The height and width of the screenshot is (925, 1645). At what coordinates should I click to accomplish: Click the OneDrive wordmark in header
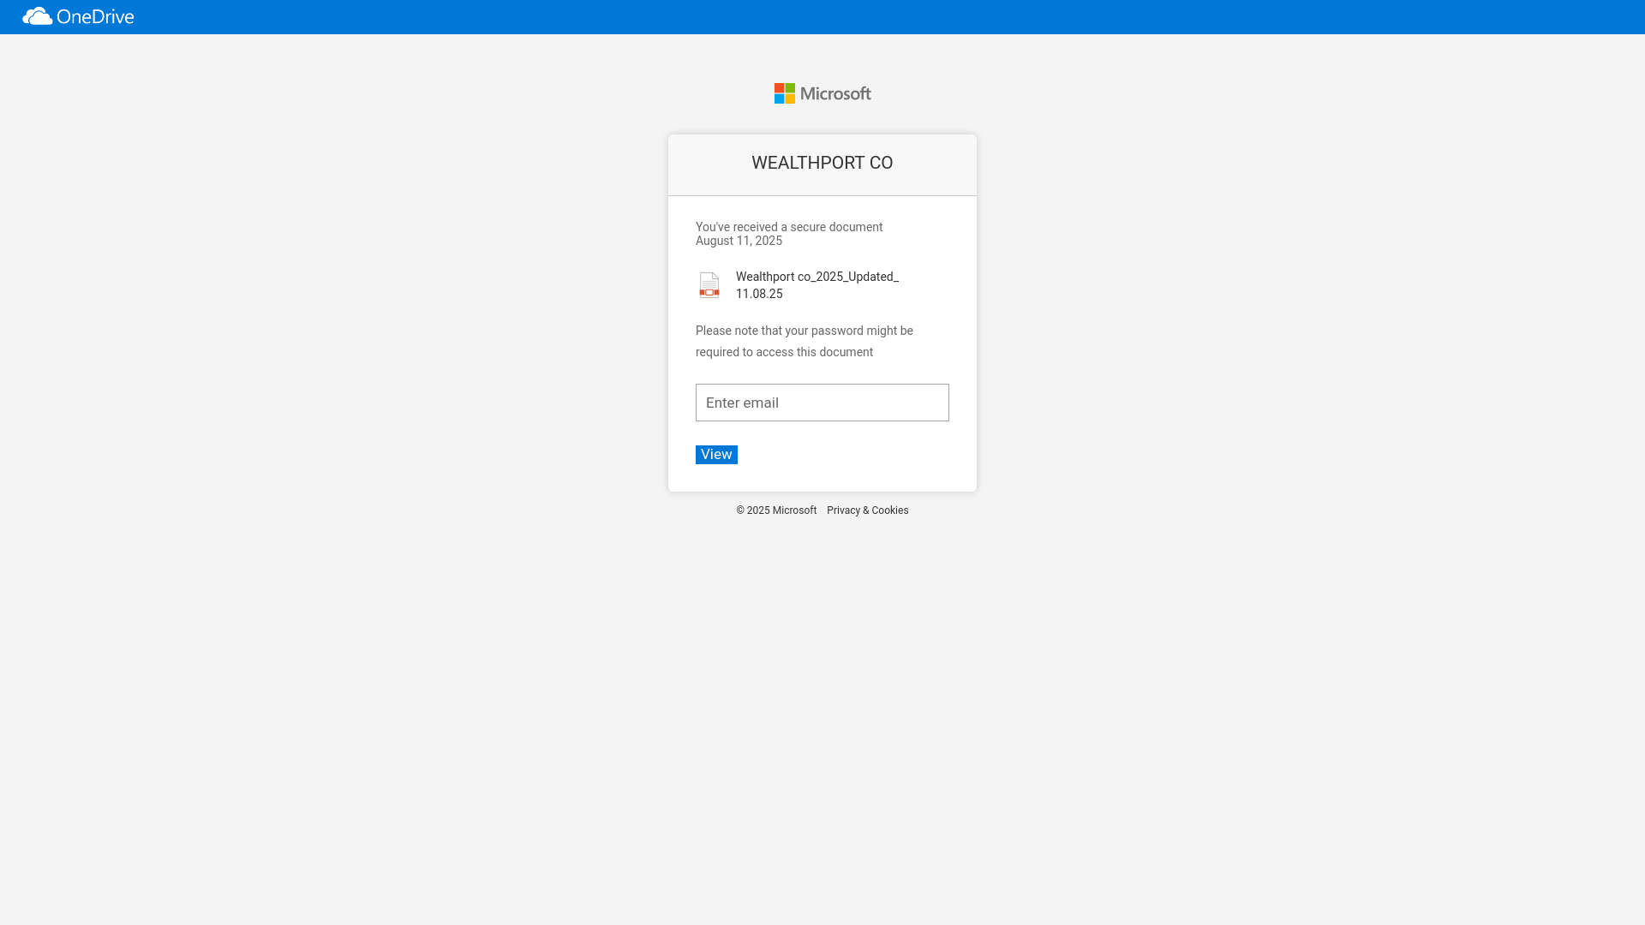[95, 16]
